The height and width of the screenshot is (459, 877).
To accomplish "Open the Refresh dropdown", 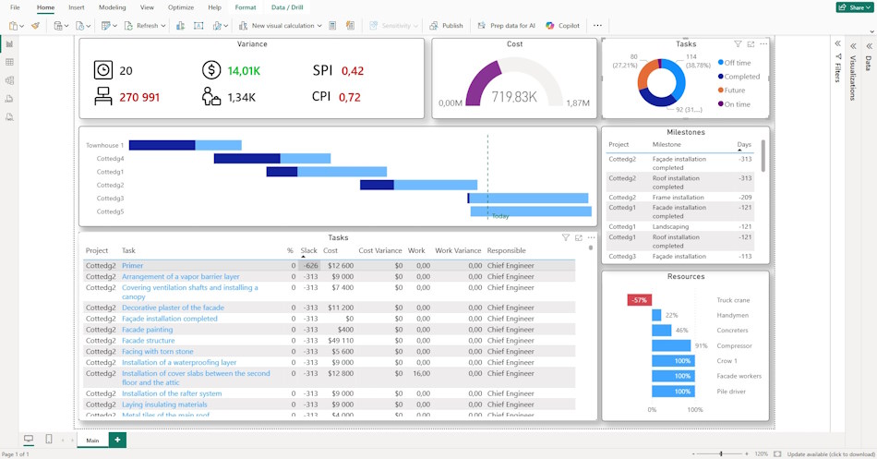I will tap(163, 26).
